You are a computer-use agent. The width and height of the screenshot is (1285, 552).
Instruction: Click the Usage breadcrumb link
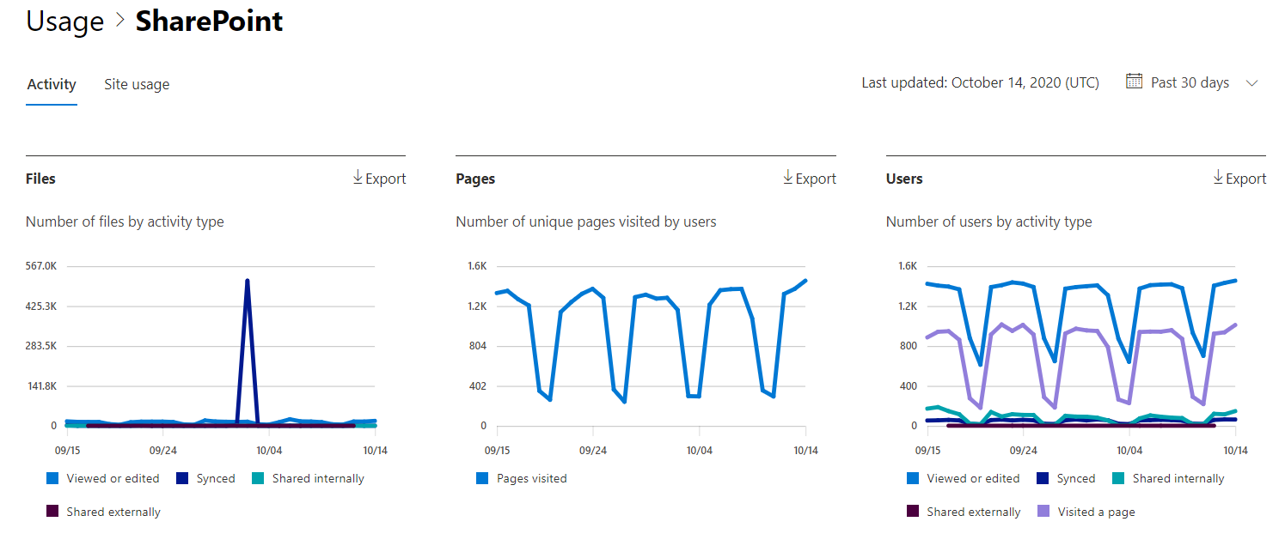[x=65, y=21]
